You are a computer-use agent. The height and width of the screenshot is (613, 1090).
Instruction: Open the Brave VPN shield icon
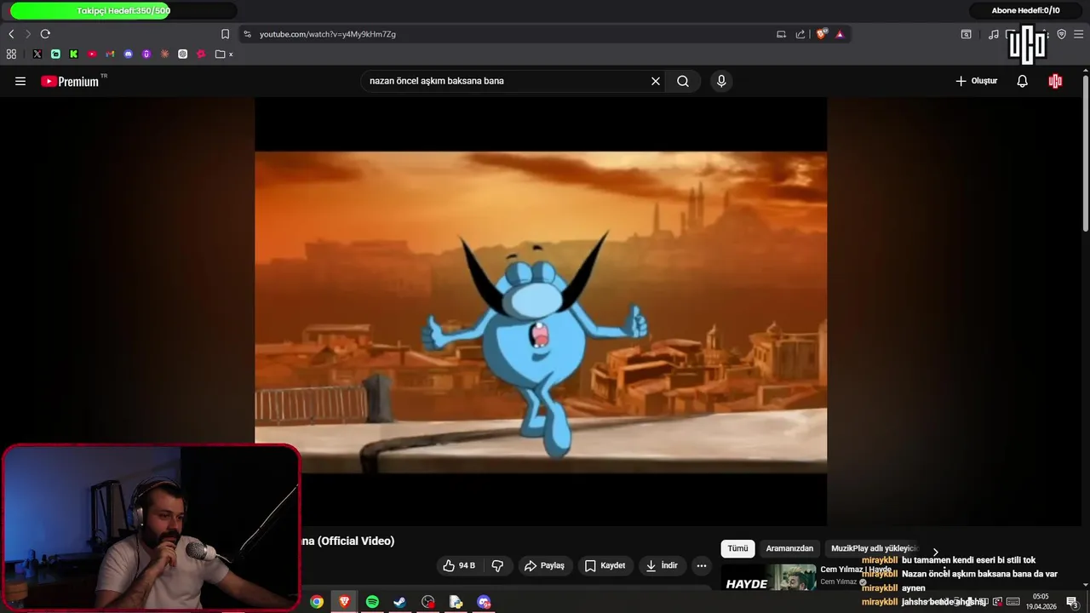click(x=1061, y=34)
